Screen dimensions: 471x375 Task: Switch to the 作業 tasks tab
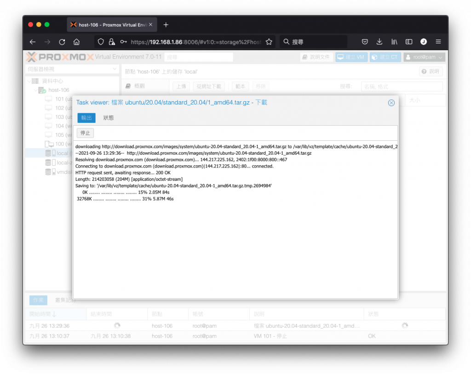point(38,300)
